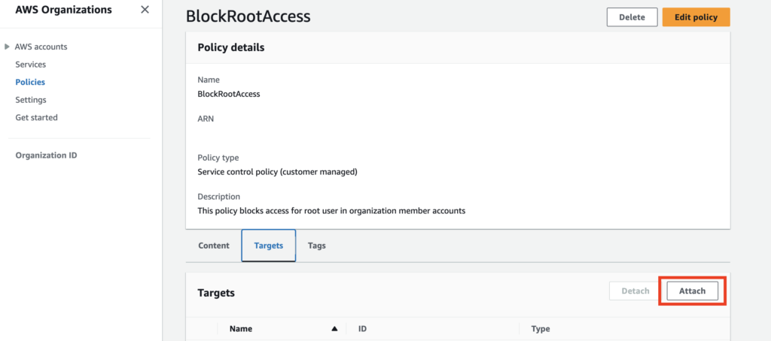771x341 pixels.
Task: Click the sort arrow beside Name column
Action: 334,329
